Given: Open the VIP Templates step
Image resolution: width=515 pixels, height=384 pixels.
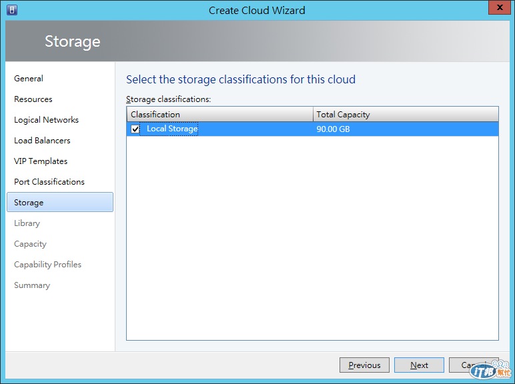Looking at the screenshot, I should click(x=41, y=161).
